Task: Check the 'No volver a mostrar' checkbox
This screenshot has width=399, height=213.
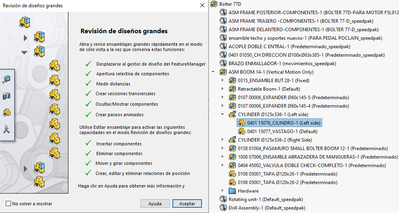Action: pos(8,204)
